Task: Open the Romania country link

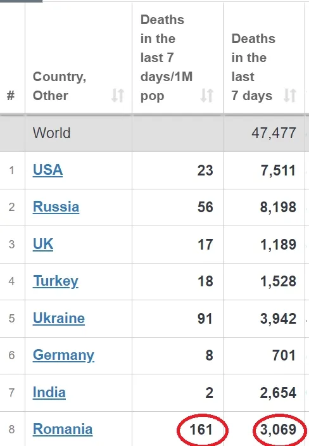Action: (63, 430)
